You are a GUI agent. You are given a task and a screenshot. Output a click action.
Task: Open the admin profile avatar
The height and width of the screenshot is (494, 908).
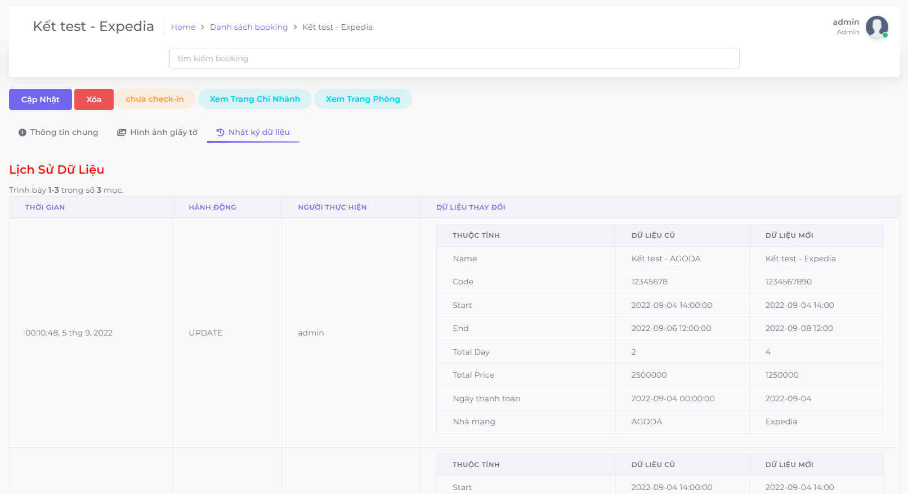click(876, 26)
